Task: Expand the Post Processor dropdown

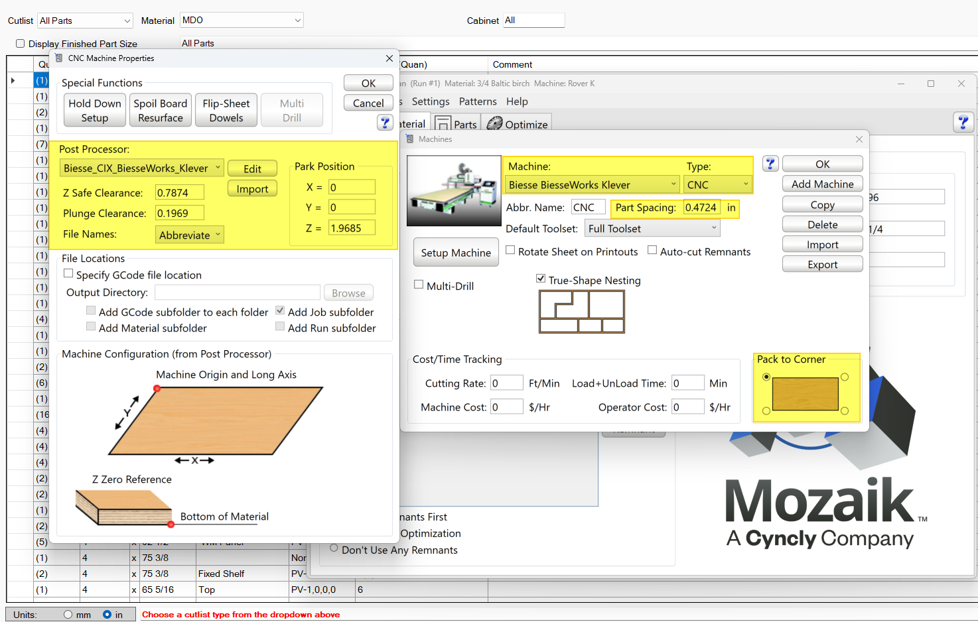Action: [142, 168]
